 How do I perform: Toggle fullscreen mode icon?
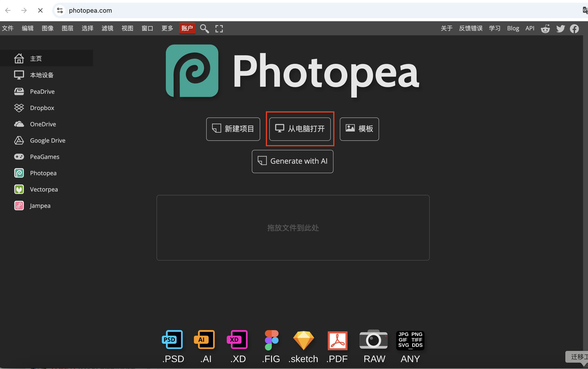pyautogui.click(x=219, y=28)
